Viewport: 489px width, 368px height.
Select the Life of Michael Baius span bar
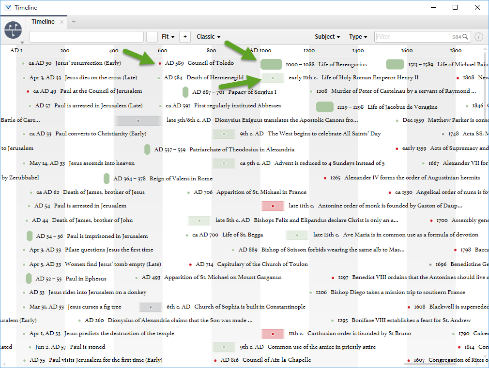pos(395,64)
